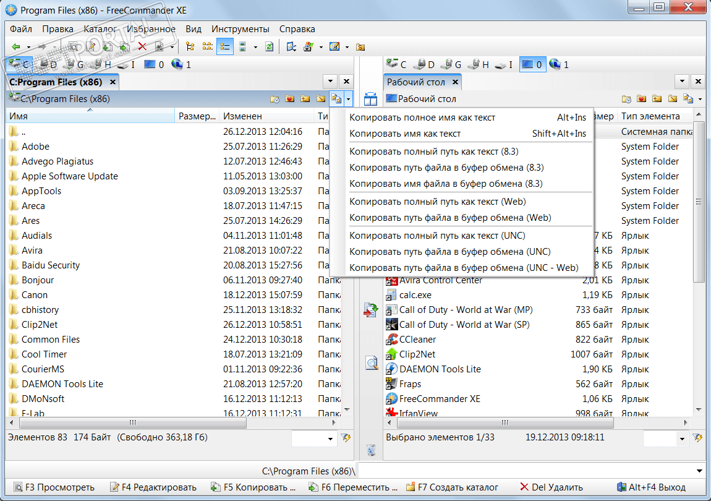Click synchronize folders icon in middle bar
The height and width of the screenshot is (501, 711).
[370, 310]
